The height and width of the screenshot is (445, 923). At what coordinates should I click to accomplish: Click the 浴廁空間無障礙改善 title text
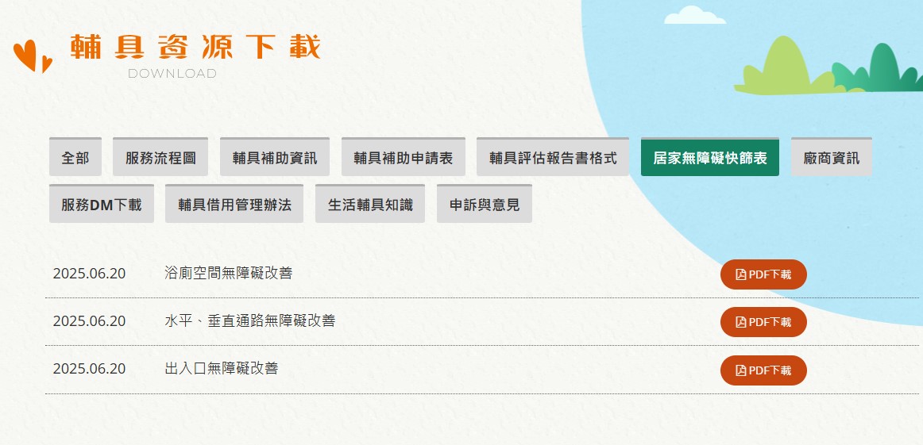tap(229, 274)
